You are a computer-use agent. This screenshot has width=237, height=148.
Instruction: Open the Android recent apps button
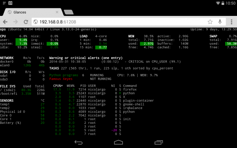pos(159,142)
